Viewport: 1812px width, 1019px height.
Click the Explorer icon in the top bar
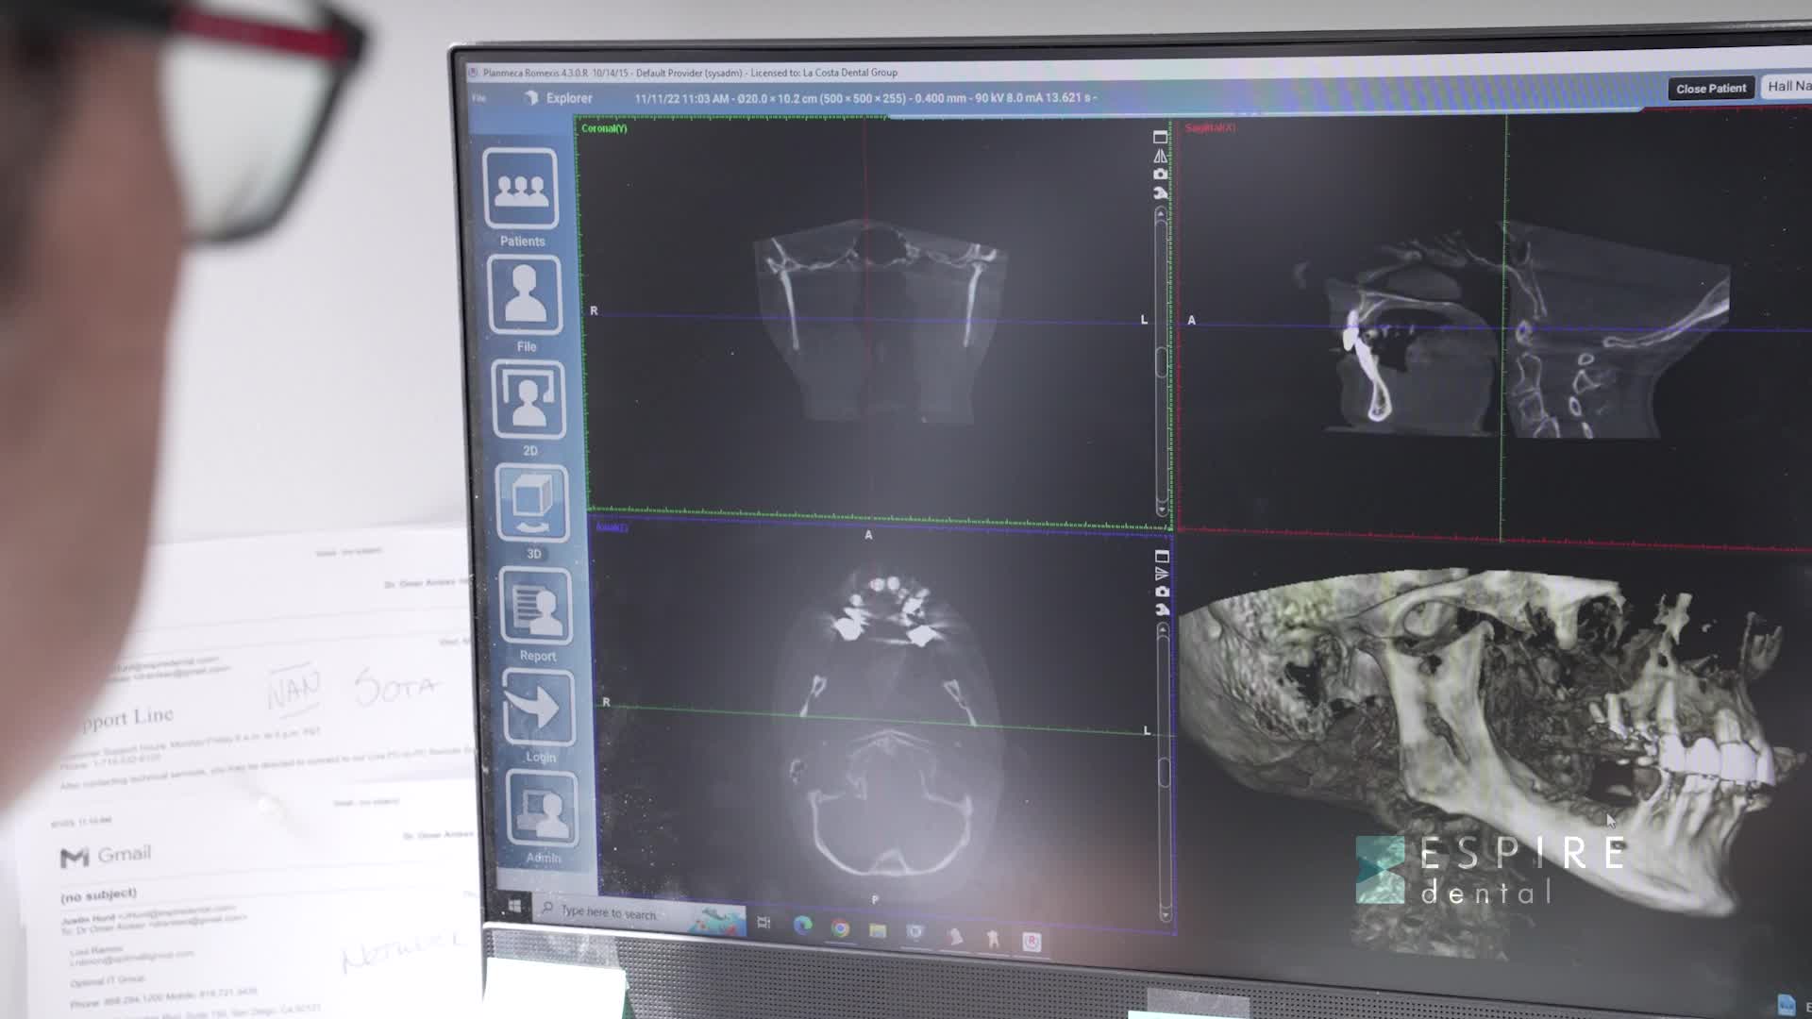tap(531, 98)
